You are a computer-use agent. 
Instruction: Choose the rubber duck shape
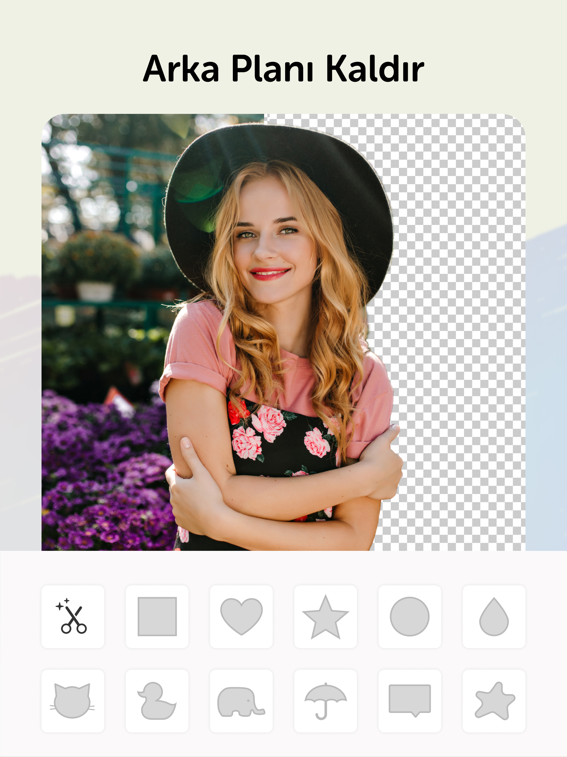point(157,700)
